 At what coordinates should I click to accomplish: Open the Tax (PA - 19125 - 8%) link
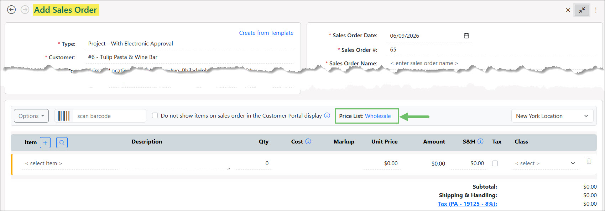pos(468,204)
